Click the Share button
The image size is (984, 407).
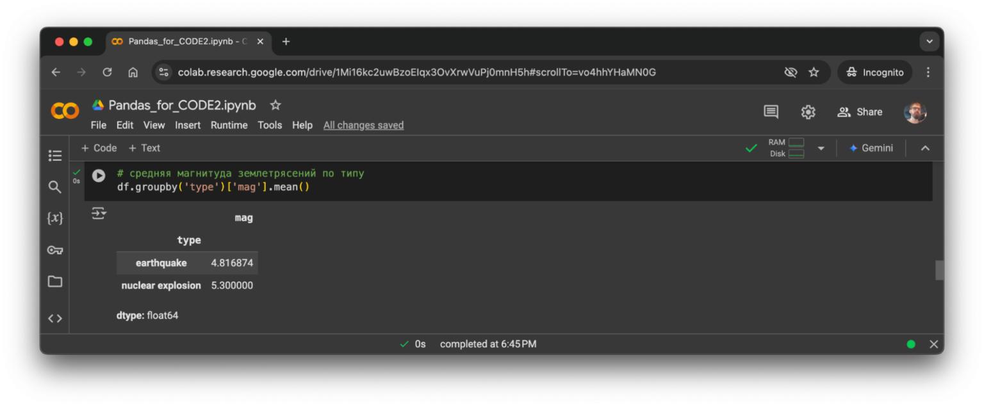pyautogui.click(x=860, y=112)
